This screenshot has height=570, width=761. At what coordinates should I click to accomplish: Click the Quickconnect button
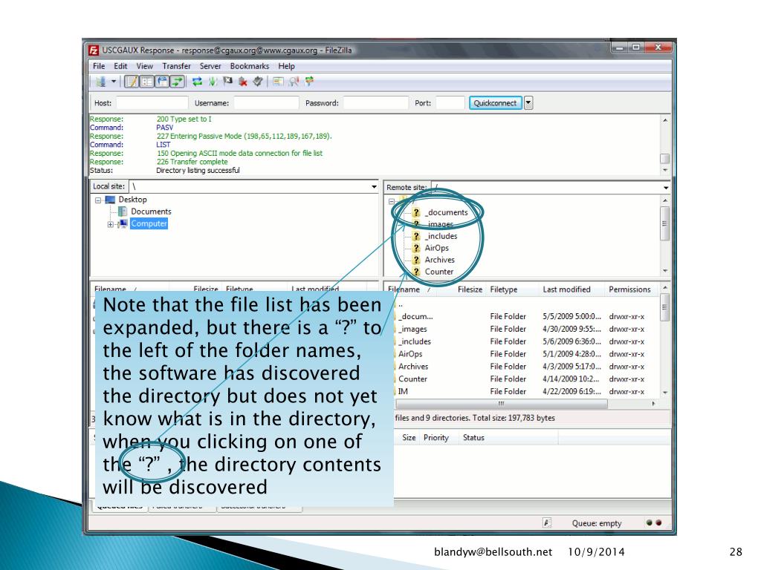pos(495,102)
